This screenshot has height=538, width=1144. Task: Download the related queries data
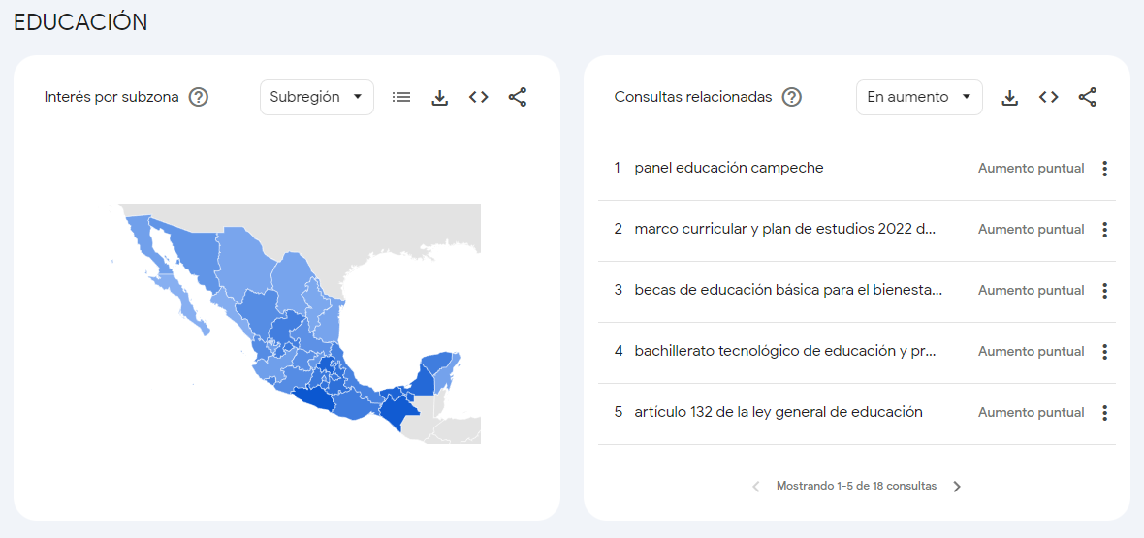coord(1010,97)
